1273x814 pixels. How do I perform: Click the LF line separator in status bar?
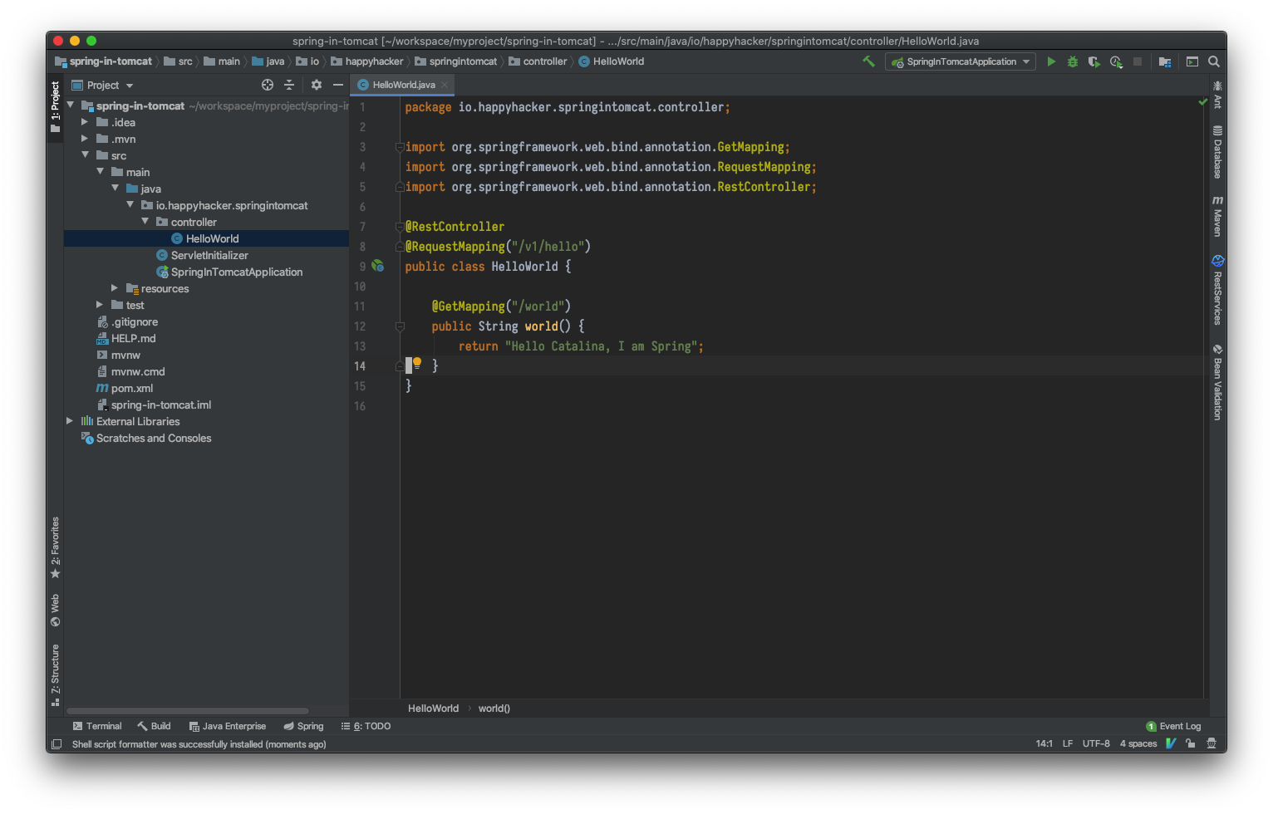point(1068,743)
